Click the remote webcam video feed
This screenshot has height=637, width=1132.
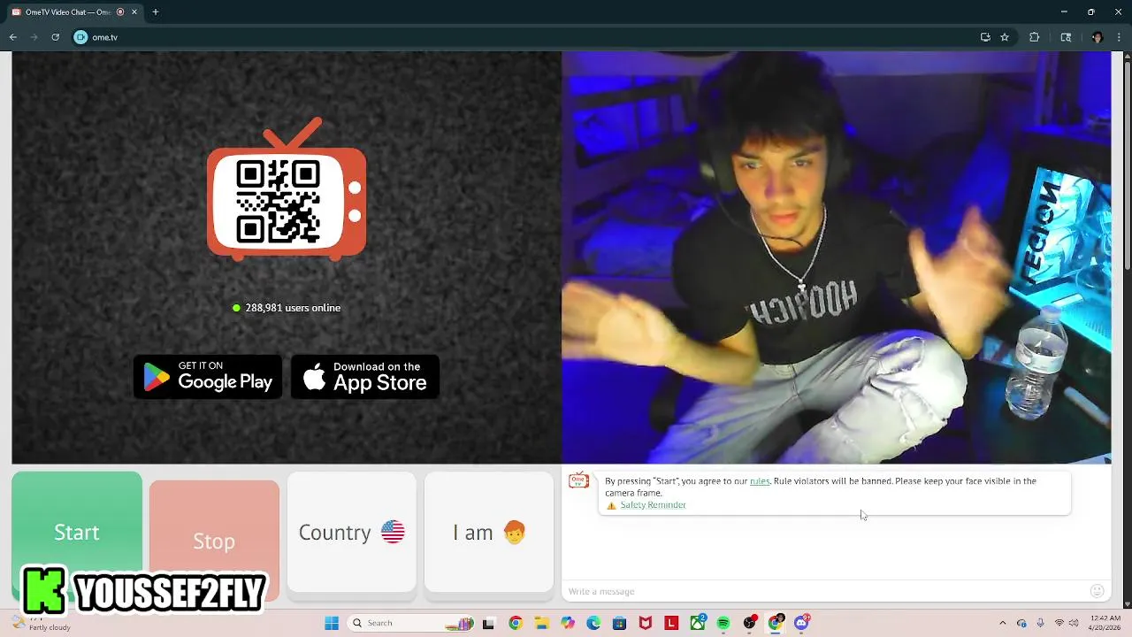click(x=837, y=257)
